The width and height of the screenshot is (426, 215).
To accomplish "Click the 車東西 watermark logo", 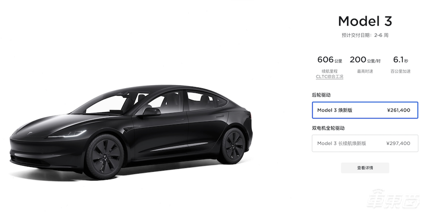I will tap(393, 199).
